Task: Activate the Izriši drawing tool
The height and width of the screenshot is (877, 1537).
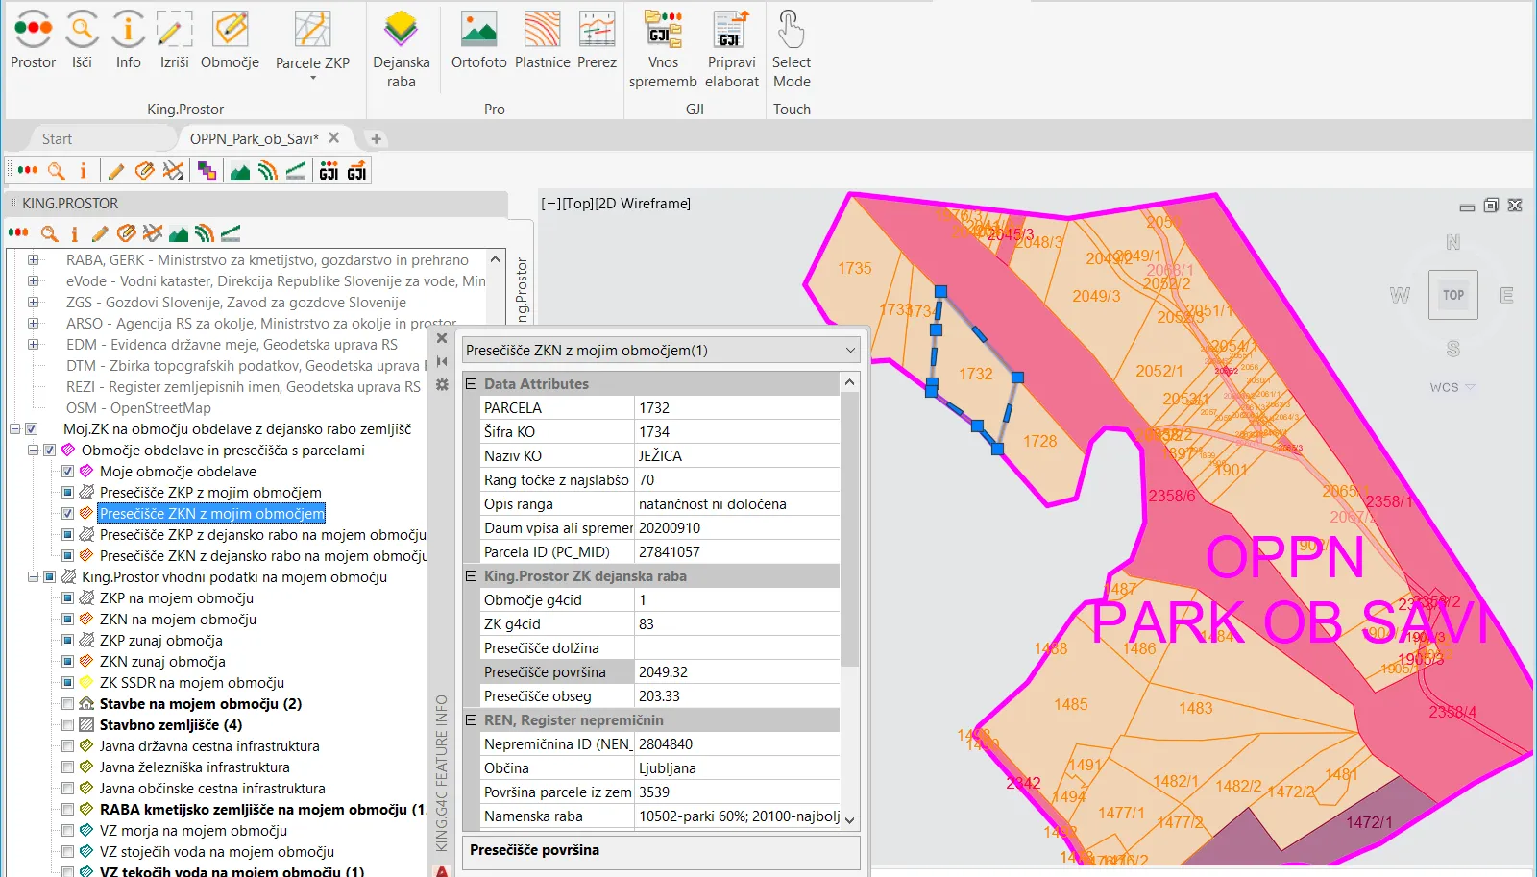Action: (174, 31)
